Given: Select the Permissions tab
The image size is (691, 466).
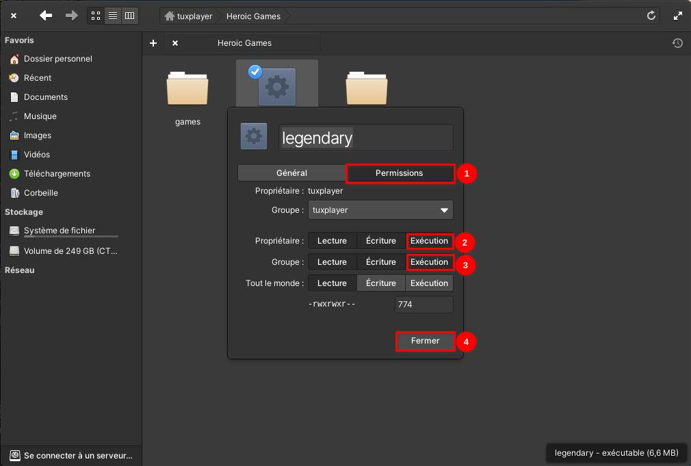Looking at the screenshot, I should tap(400, 173).
